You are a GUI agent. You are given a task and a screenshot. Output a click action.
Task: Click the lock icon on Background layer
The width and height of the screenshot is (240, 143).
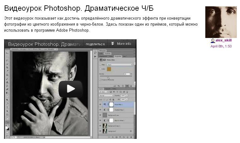[131, 131]
